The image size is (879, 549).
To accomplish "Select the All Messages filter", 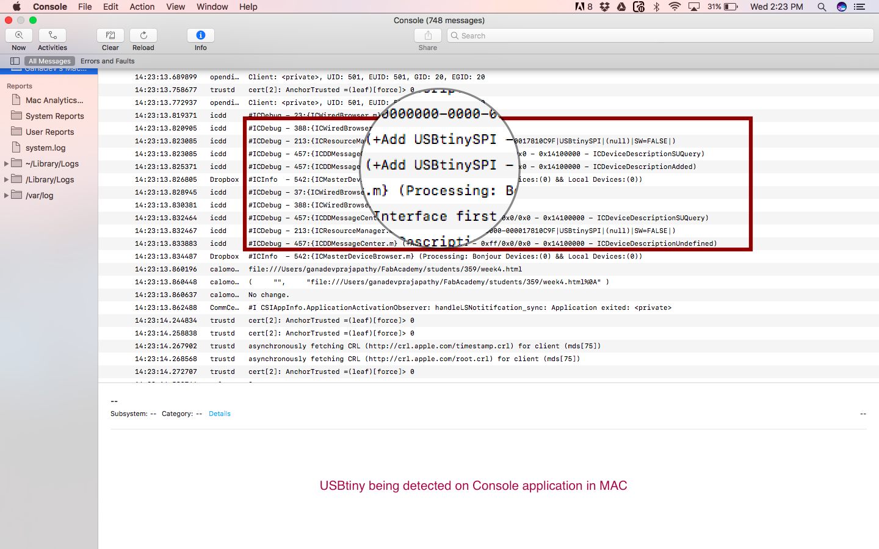I will (49, 61).
